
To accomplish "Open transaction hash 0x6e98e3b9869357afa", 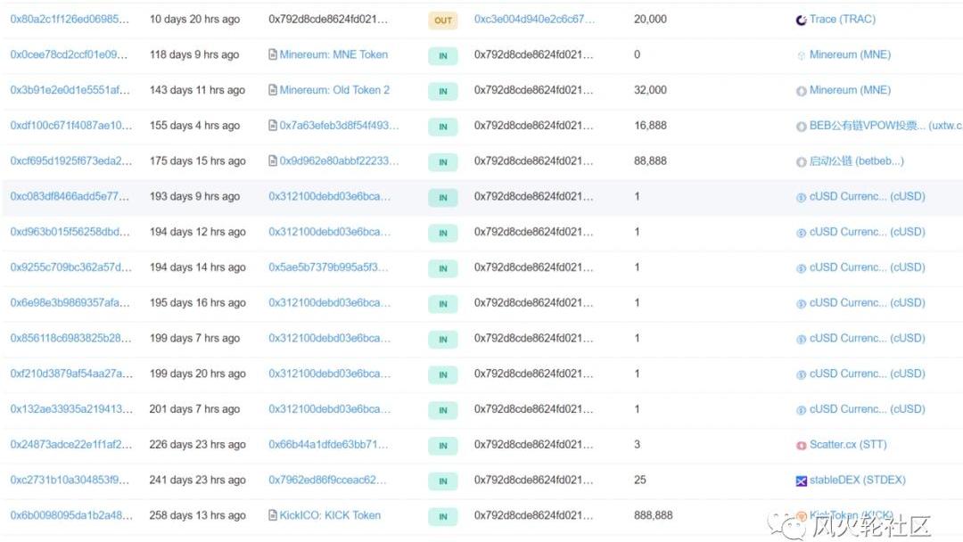I will tap(70, 302).
